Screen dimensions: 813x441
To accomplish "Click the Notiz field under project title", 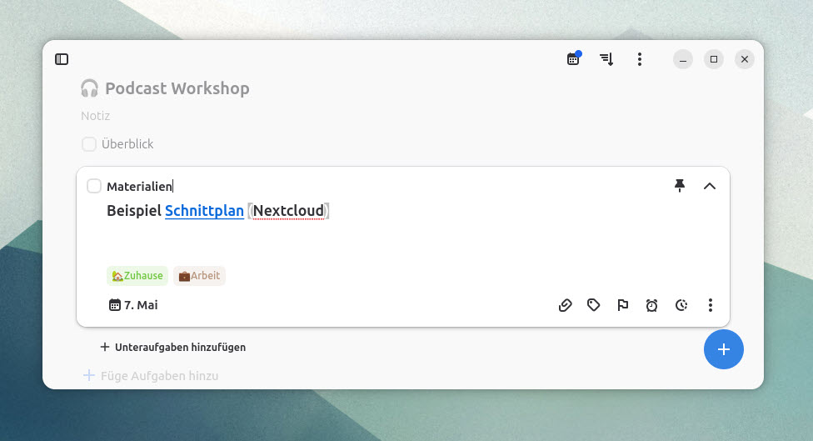I will [96, 116].
